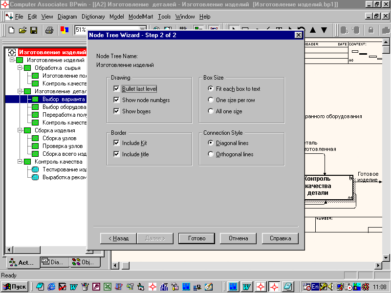This screenshot has height=293, width=391.
Task: Click the speaker volume tray icon
Action: 331,287
